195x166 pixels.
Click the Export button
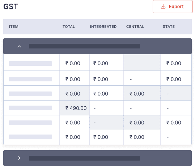(x=173, y=7)
